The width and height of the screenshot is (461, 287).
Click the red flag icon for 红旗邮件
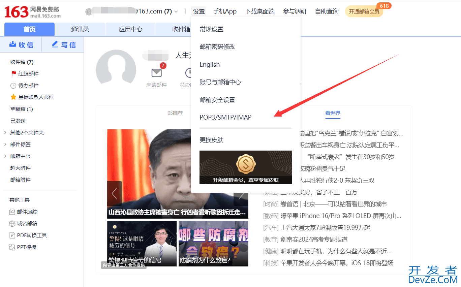(14, 73)
